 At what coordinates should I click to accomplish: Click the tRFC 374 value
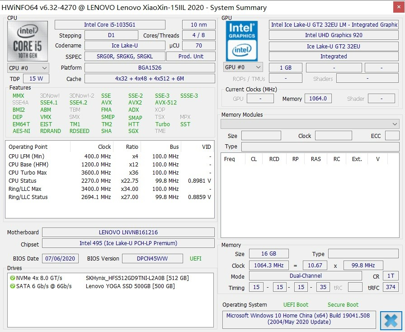point(391,287)
